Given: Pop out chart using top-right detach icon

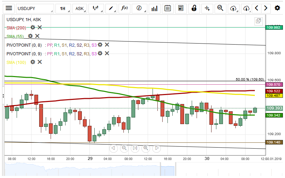Looking at the screenshot, I should [258, 21].
